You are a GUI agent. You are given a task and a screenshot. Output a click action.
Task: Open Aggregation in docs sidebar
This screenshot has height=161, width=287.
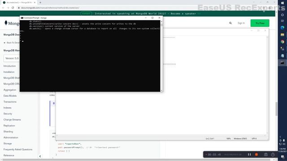point(10,90)
